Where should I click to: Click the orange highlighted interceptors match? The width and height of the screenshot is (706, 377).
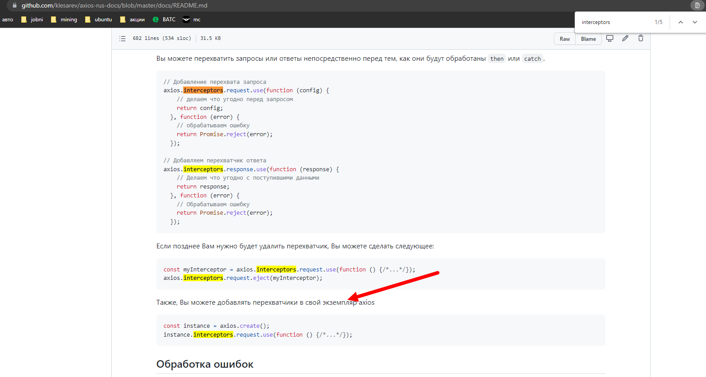click(203, 90)
